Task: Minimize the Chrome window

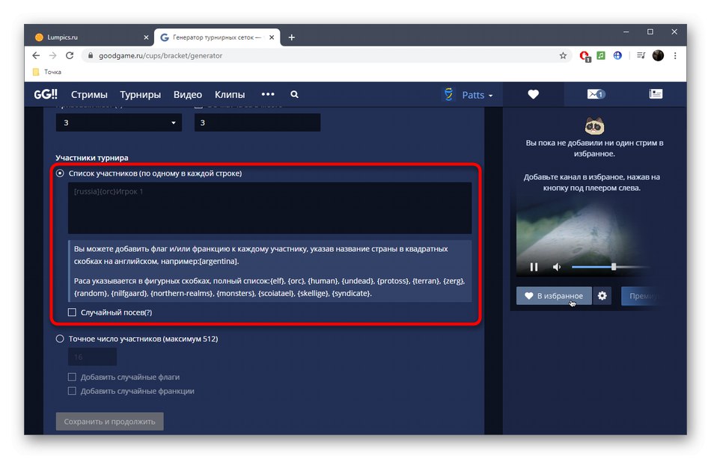Action: tap(626, 31)
